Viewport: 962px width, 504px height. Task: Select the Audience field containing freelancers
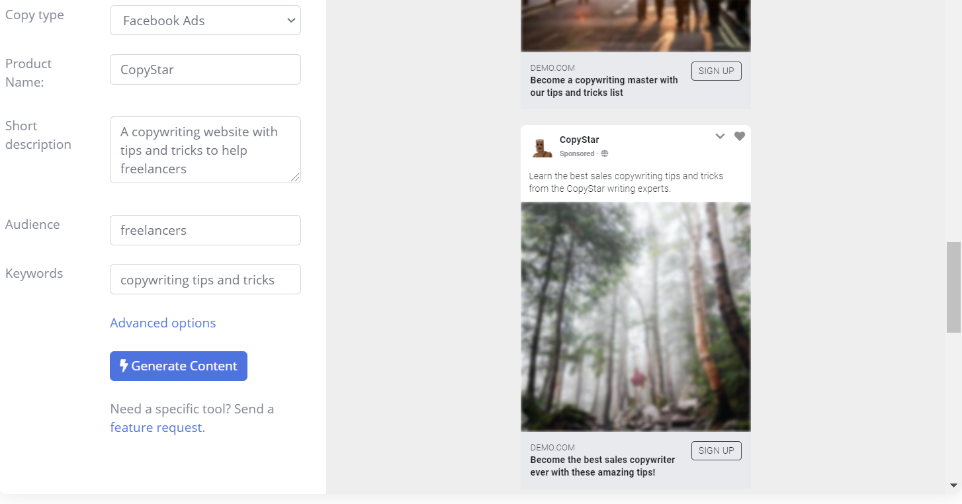[x=205, y=230]
